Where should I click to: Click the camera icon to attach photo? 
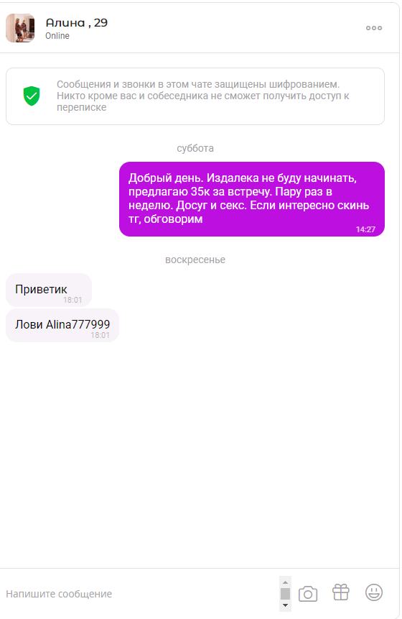click(x=308, y=594)
